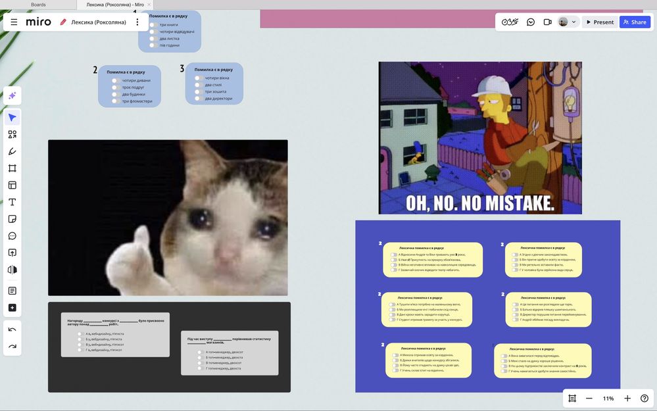Toggle the 'чотири вікна' option
The width and height of the screenshot is (657, 411).
[x=198, y=78]
